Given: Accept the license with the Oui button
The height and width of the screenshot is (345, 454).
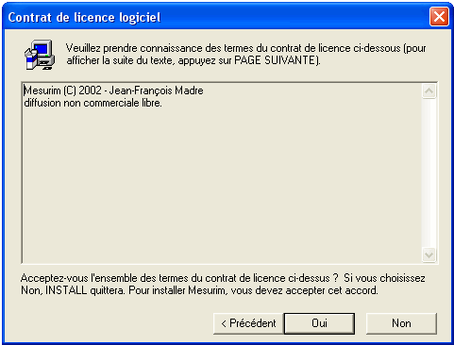Looking at the screenshot, I should (319, 323).
